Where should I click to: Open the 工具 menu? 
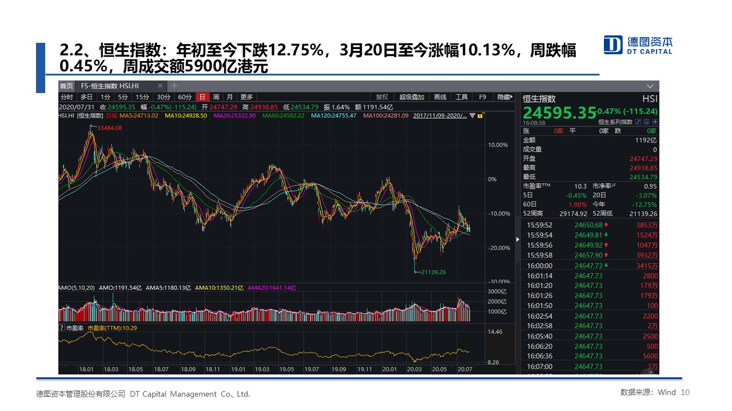point(462,97)
